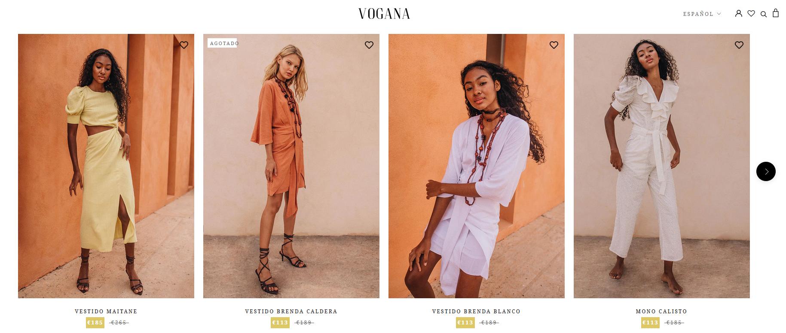Open the Vestido Maitane product link
The width and height of the screenshot is (786, 333).
coord(106,312)
